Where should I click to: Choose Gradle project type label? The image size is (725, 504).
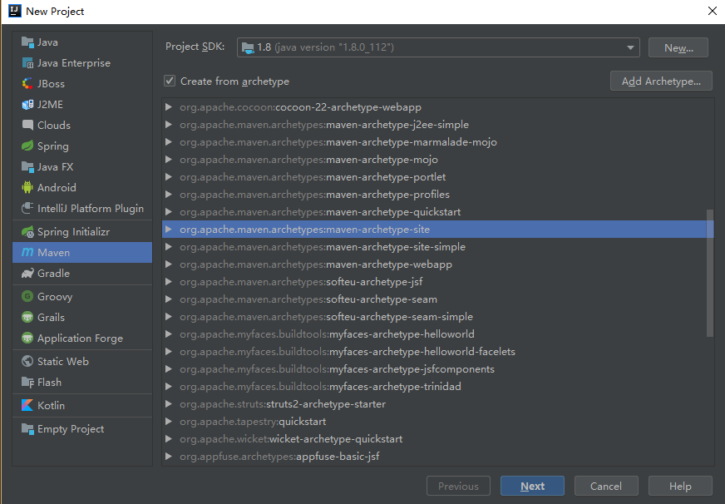(x=54, y=274)
